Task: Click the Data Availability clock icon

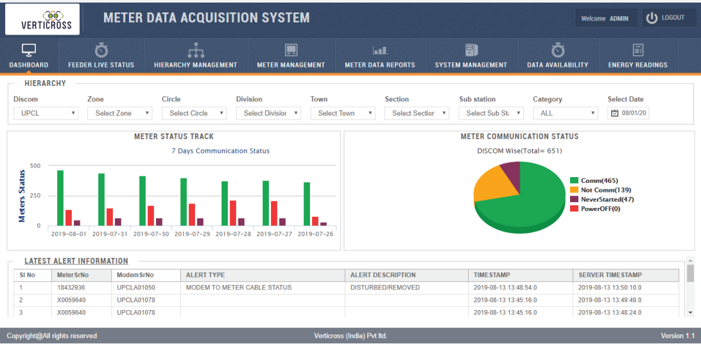Action: point(558,50)
